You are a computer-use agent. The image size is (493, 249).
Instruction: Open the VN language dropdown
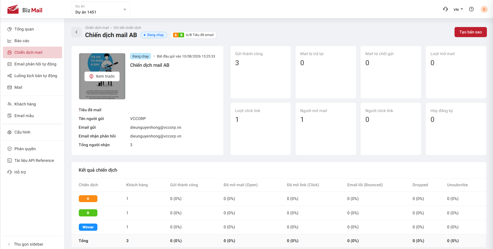point(458,10)
